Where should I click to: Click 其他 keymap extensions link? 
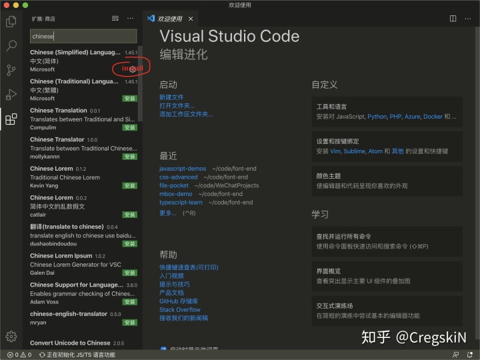coord(397,151)
